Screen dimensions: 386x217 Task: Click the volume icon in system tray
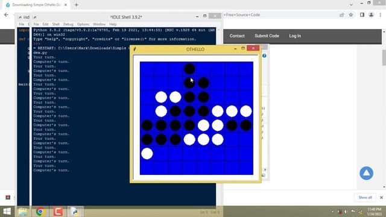[x=346, y=212]
